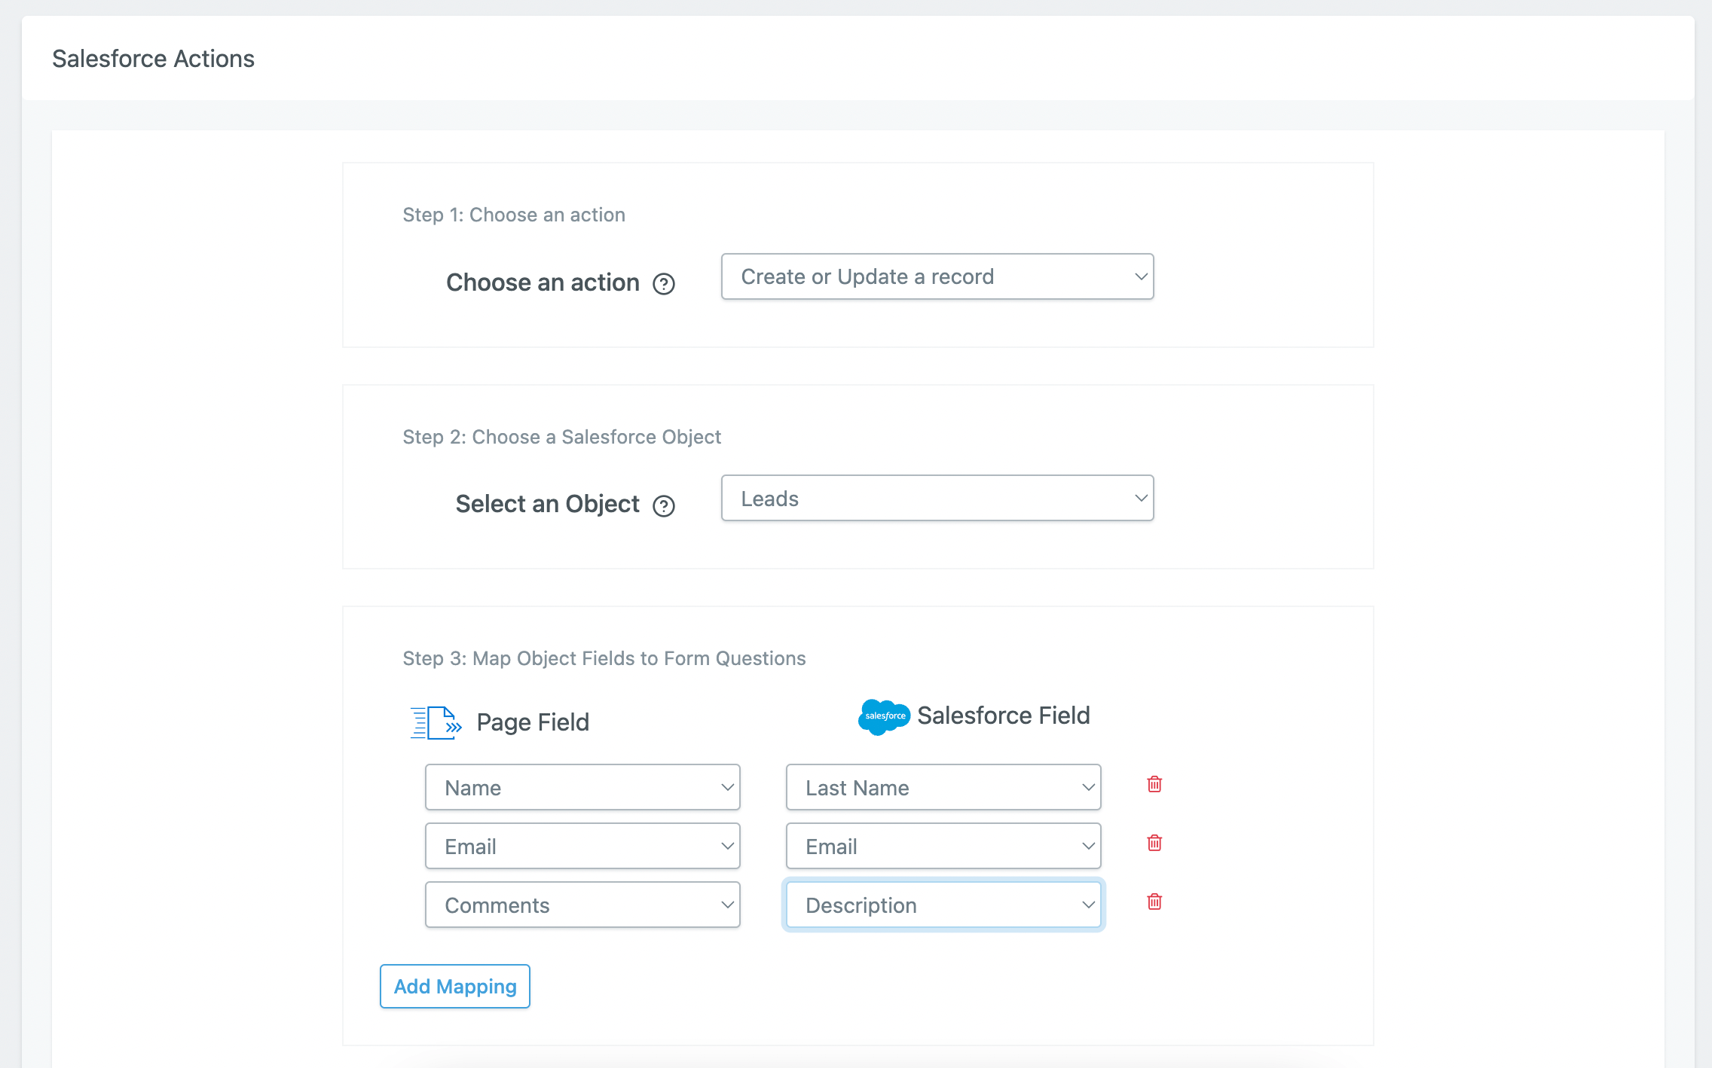Open the Email page field dropdown
Image resolution: width=1712 pixels, height=1068 pixels.
click(582, 846)
